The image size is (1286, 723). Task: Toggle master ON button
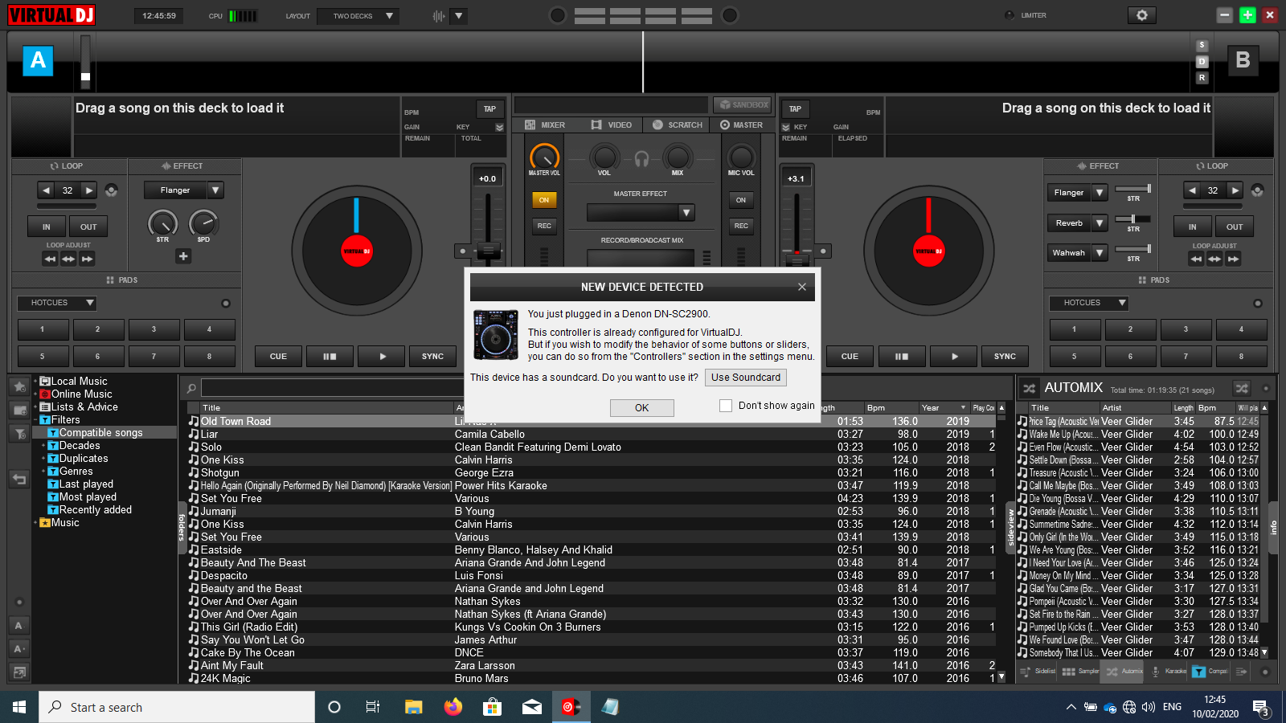[544, 200]
